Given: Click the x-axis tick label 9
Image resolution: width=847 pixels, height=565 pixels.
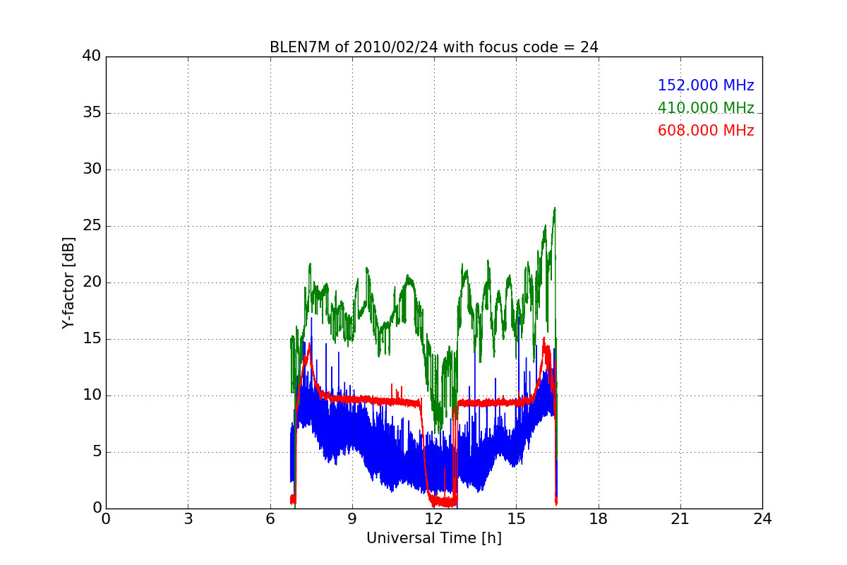Looking at the screenshot, I should pyautogui.click(x=352, y=518).
